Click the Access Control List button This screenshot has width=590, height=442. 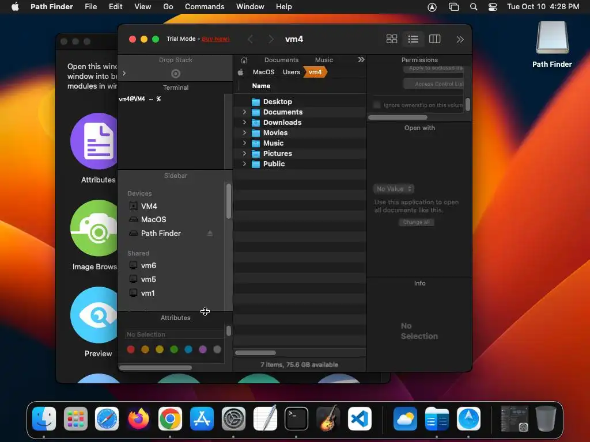point(433,84)
